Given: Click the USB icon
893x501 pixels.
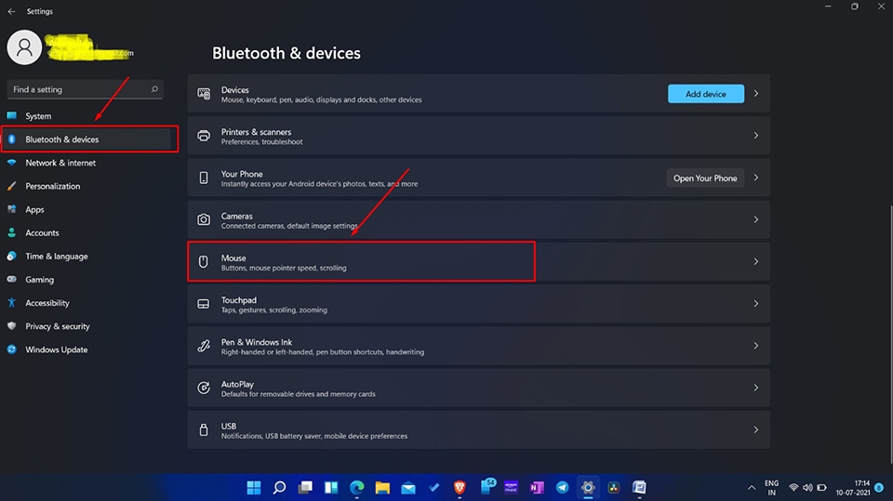Looking at the screenshot, I should (203, 429).
